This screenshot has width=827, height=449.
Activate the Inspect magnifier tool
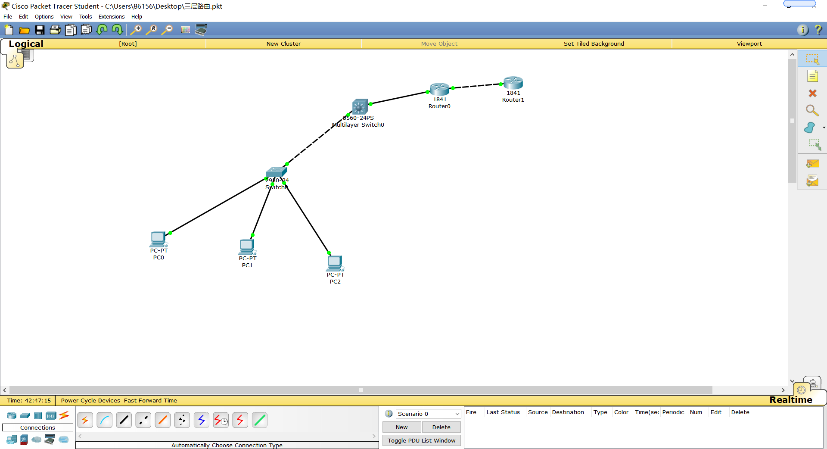tap(812, 111)
